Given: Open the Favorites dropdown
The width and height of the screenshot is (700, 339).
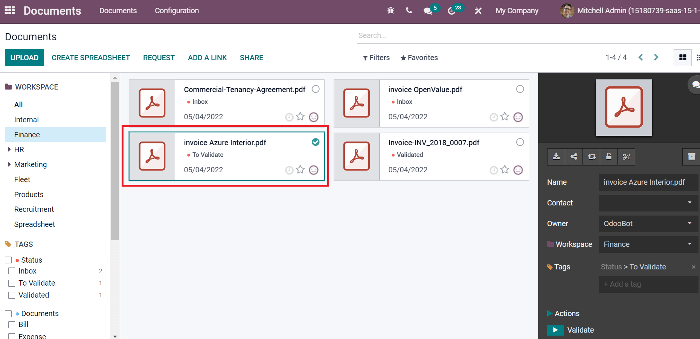Looking at the screenshot, I should point(419,58).
